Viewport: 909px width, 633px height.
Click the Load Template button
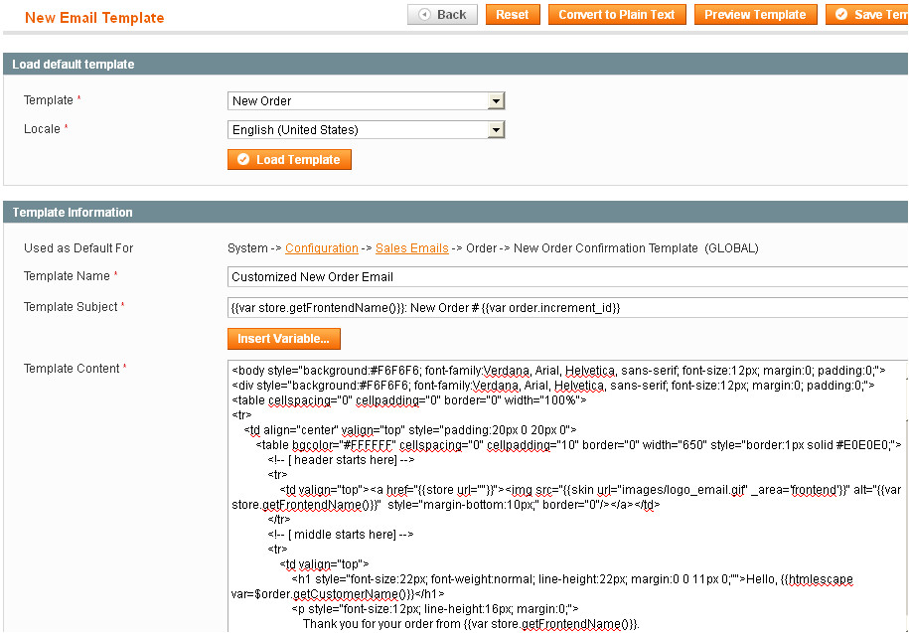coord(289,159)
